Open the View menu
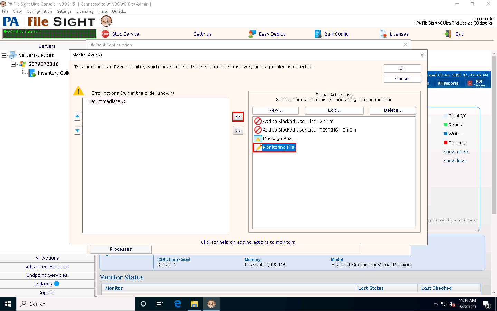Viewport: 497px width, 311px height. click(x=17, y=11)
